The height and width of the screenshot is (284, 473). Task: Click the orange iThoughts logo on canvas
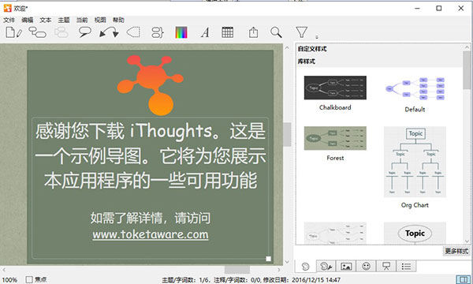tap(150, 85)
